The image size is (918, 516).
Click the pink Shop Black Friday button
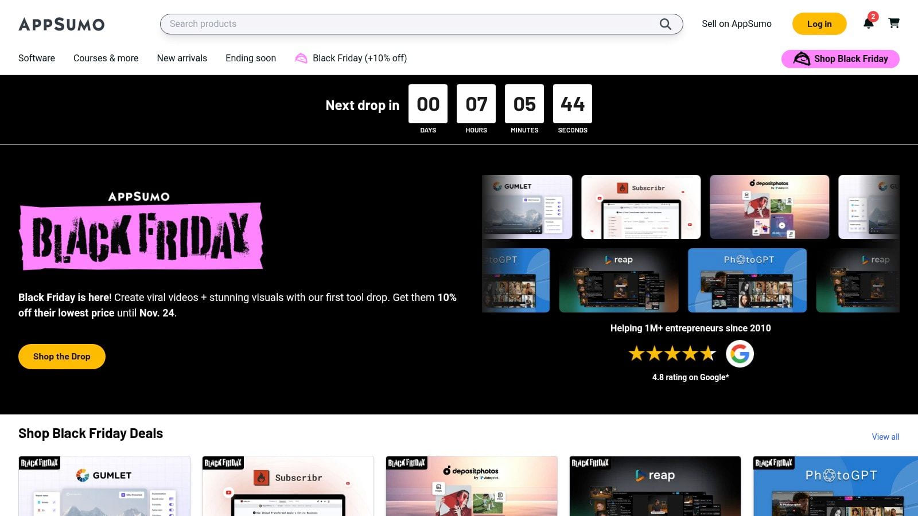pyautogui.click(x=840, y=58)
